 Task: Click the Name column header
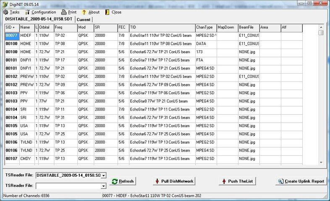pyautogui.click(x=27, y=28)
